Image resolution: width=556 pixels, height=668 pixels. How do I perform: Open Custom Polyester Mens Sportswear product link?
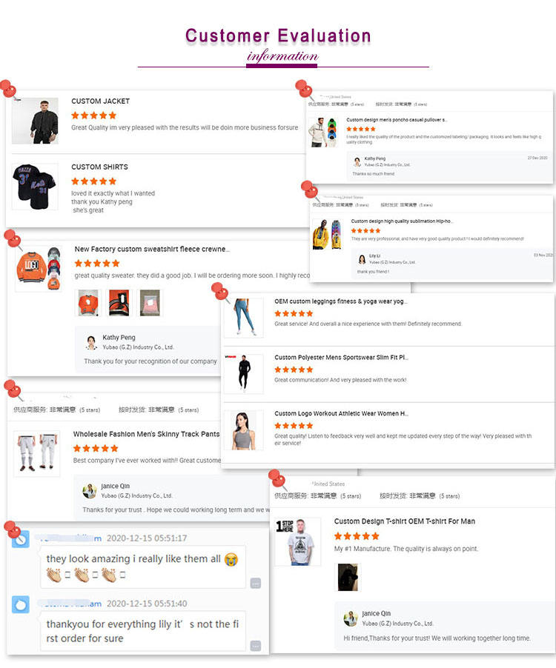point(341,358)
